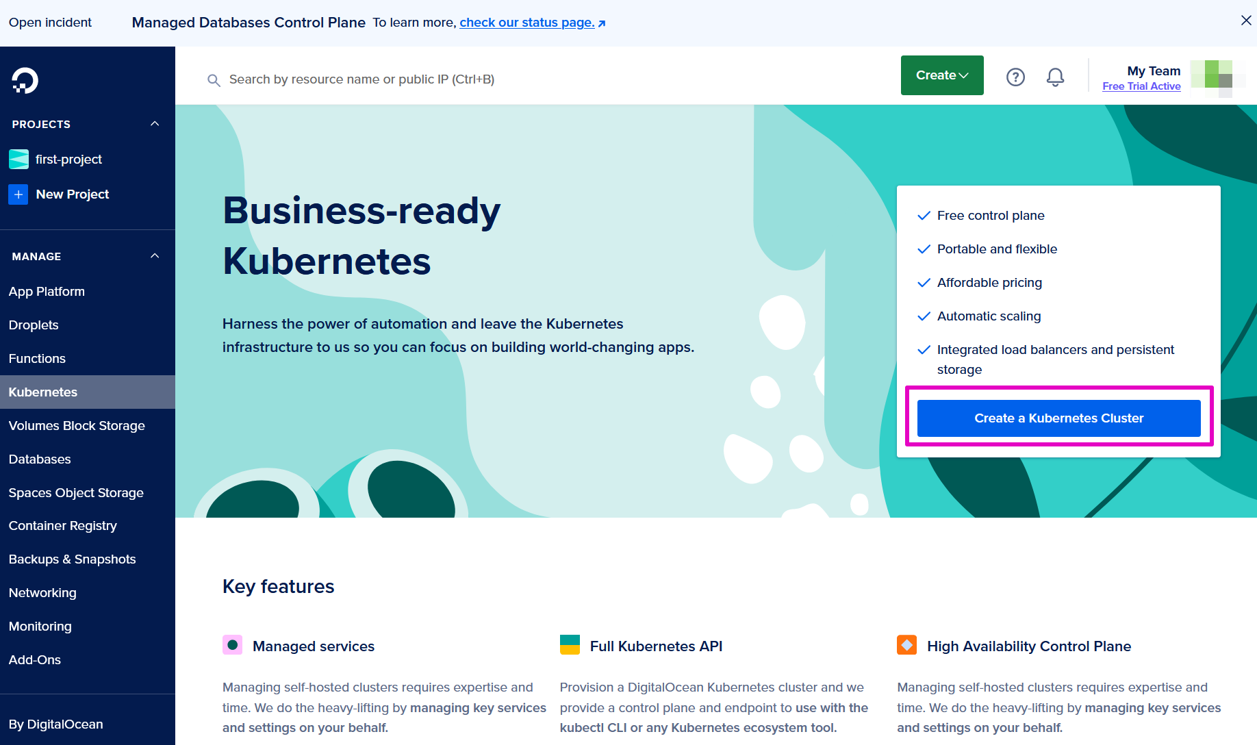Viewport: 1257px width, 745px height.
Task: Dismiss the open incident banner
Action: pyautogui.click(x=1246, y=21)
